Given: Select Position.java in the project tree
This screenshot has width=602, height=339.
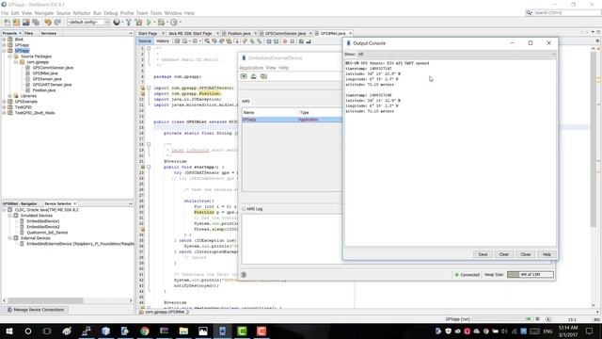Looking at the screenshot, I should 44,90.
